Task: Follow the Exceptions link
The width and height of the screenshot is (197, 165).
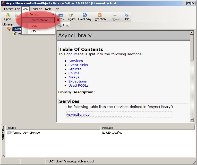Action: pyautogui.click(x=78, y=81)
